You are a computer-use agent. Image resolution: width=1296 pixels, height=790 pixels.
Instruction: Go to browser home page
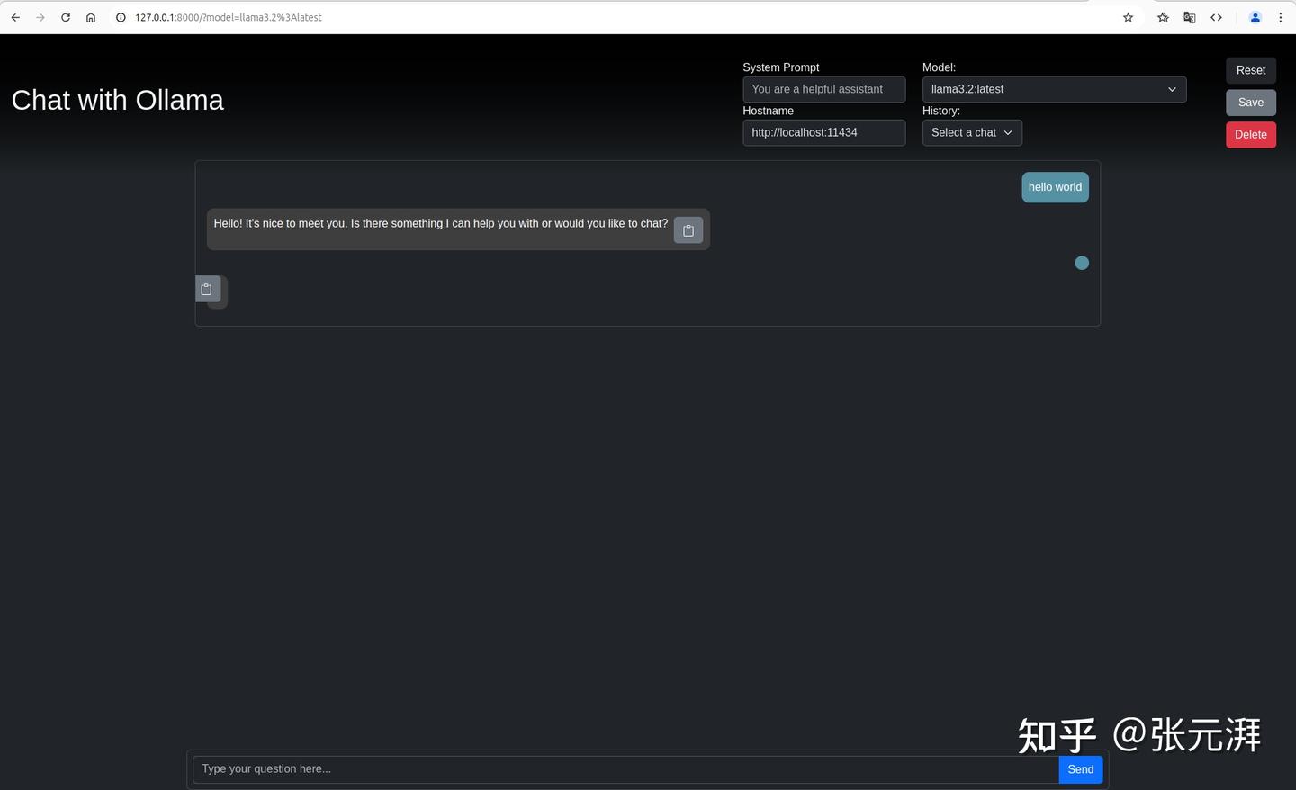(90, 17)
